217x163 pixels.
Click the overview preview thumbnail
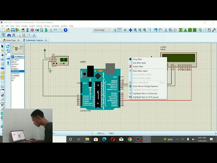[x=18, y=49]
